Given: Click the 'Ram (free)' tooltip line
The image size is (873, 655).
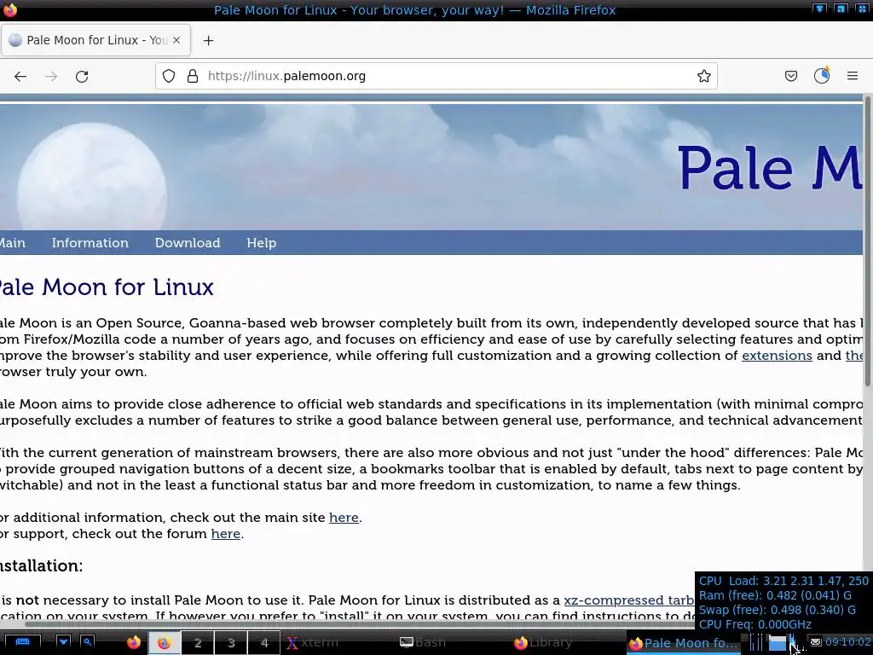Looking at the screenshot, I should 775,595.
